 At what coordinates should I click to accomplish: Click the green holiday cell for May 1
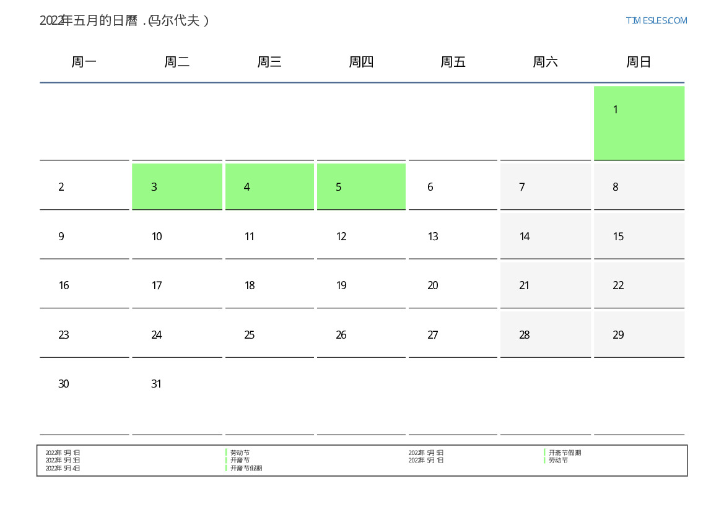(639, 123)
